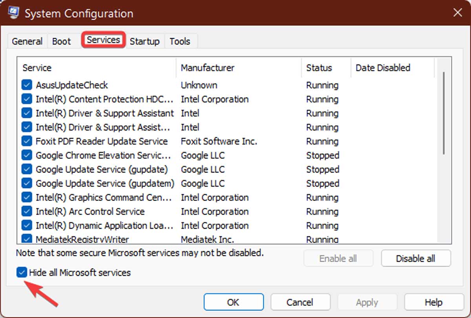The width and height of the screenshot is (471, 318).
Task: Uncheck Google Chrome Elevation Service
Action: coord(26,155)
